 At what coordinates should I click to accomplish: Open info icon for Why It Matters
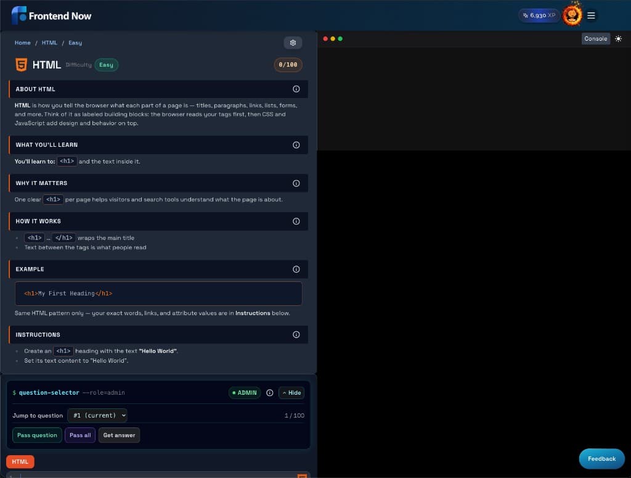click(x=296, y=183)
